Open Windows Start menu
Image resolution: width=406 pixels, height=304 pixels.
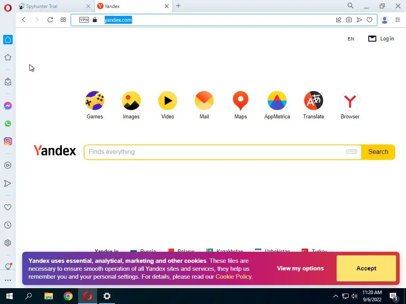pos(10,296)
